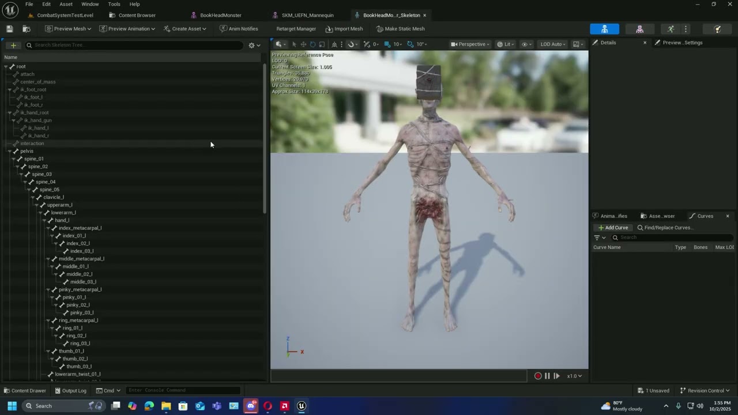Open the Edit menu

(46, 4)
